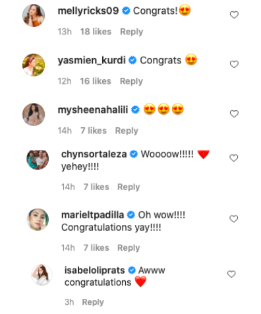
Task: Tap heart beside marieltpadilla's comment
Action: pyautogui.click(x=234, y=219)
